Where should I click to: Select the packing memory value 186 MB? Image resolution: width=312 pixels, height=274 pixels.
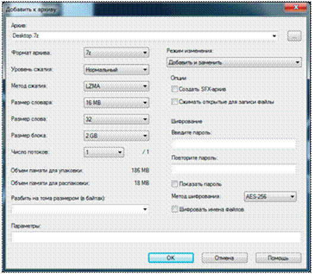pos(140,170)
